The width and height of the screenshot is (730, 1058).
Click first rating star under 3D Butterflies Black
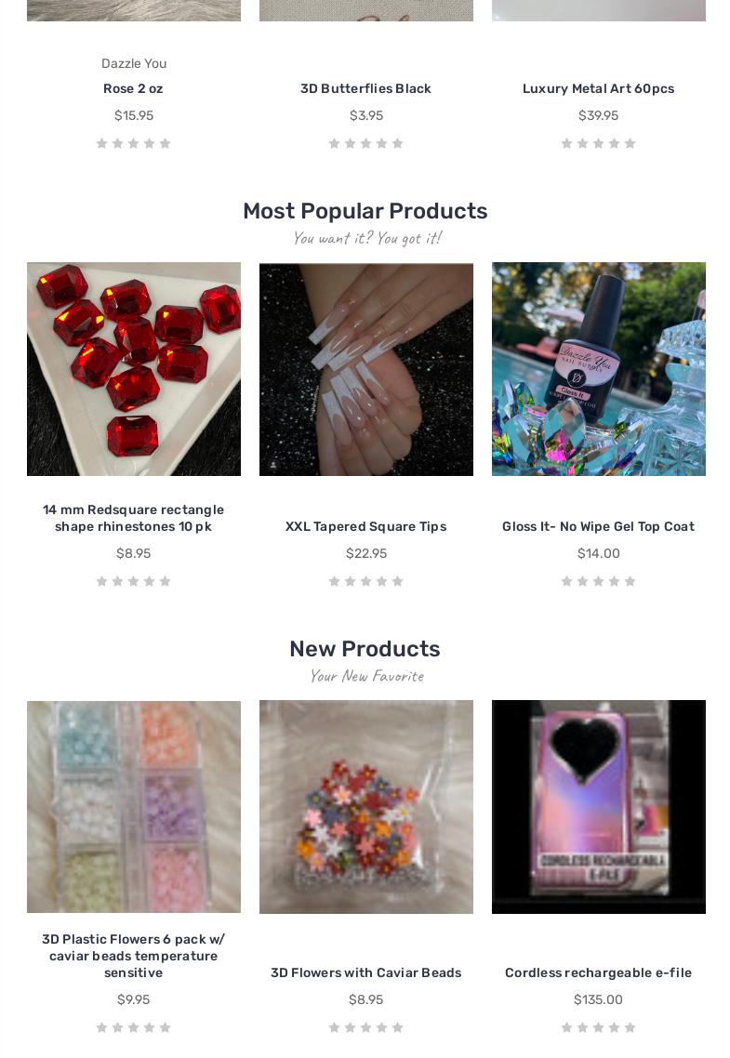(x=334, y=143)
